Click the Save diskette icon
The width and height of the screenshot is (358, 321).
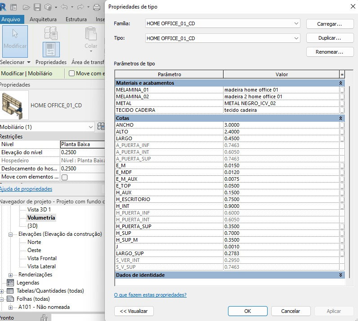[37, 7]
